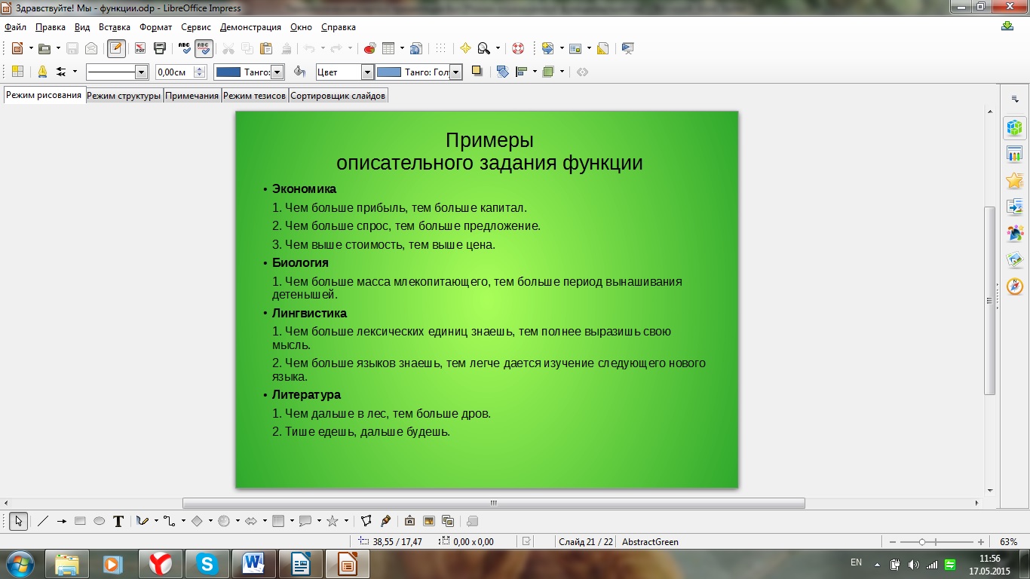
Task: Open the Демонстрация menu
Action: point(250,27)
